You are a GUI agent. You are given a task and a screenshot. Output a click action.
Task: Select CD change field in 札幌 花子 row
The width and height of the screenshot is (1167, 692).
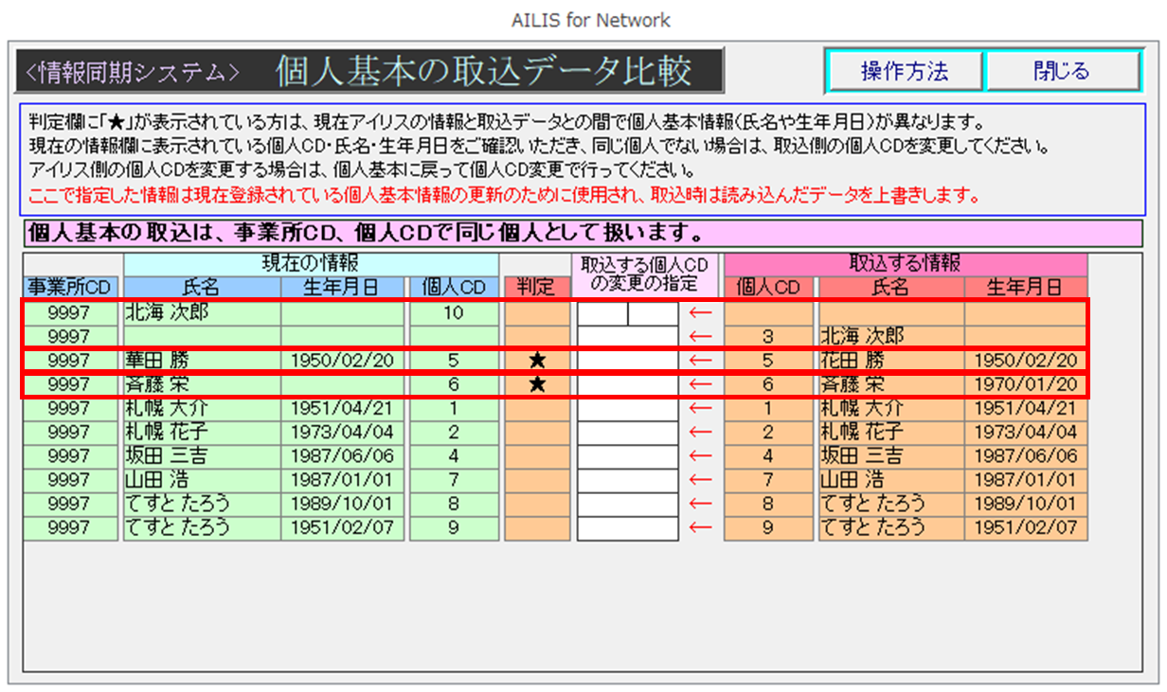627,433
